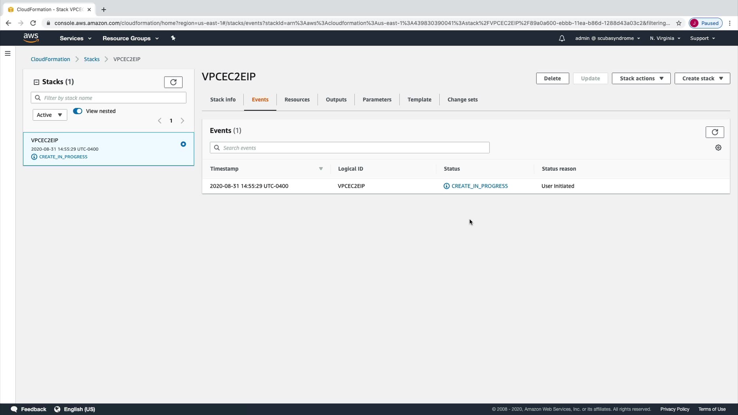Bookmark this page with star icon
This screenshot has width=738, height=415.
pos(679,23)
